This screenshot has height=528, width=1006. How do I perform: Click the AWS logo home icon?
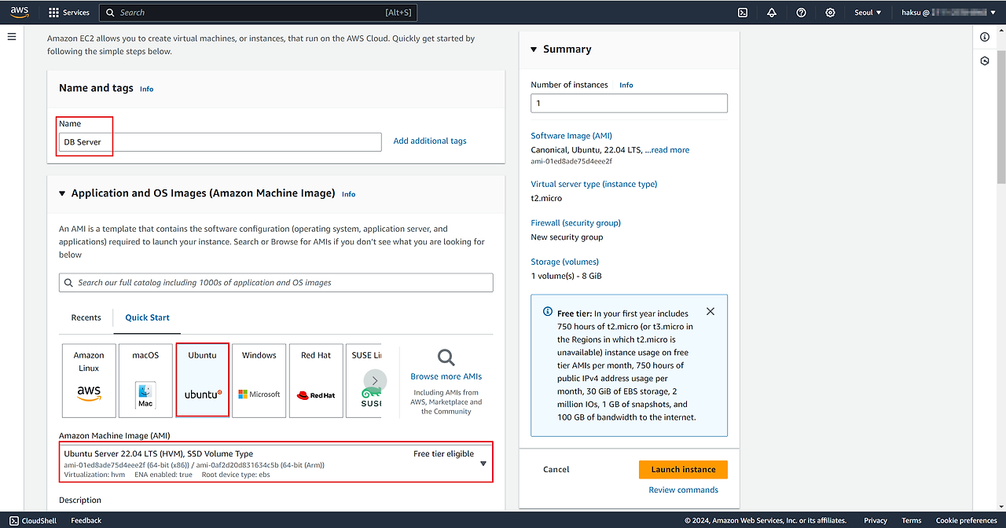pos(20,12)
